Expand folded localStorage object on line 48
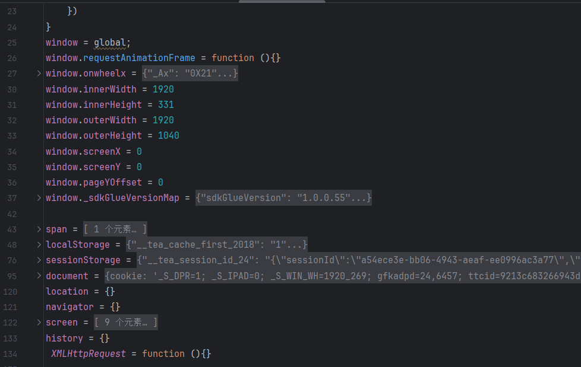Screen dimensions: 581x367 tap(39, 244)
